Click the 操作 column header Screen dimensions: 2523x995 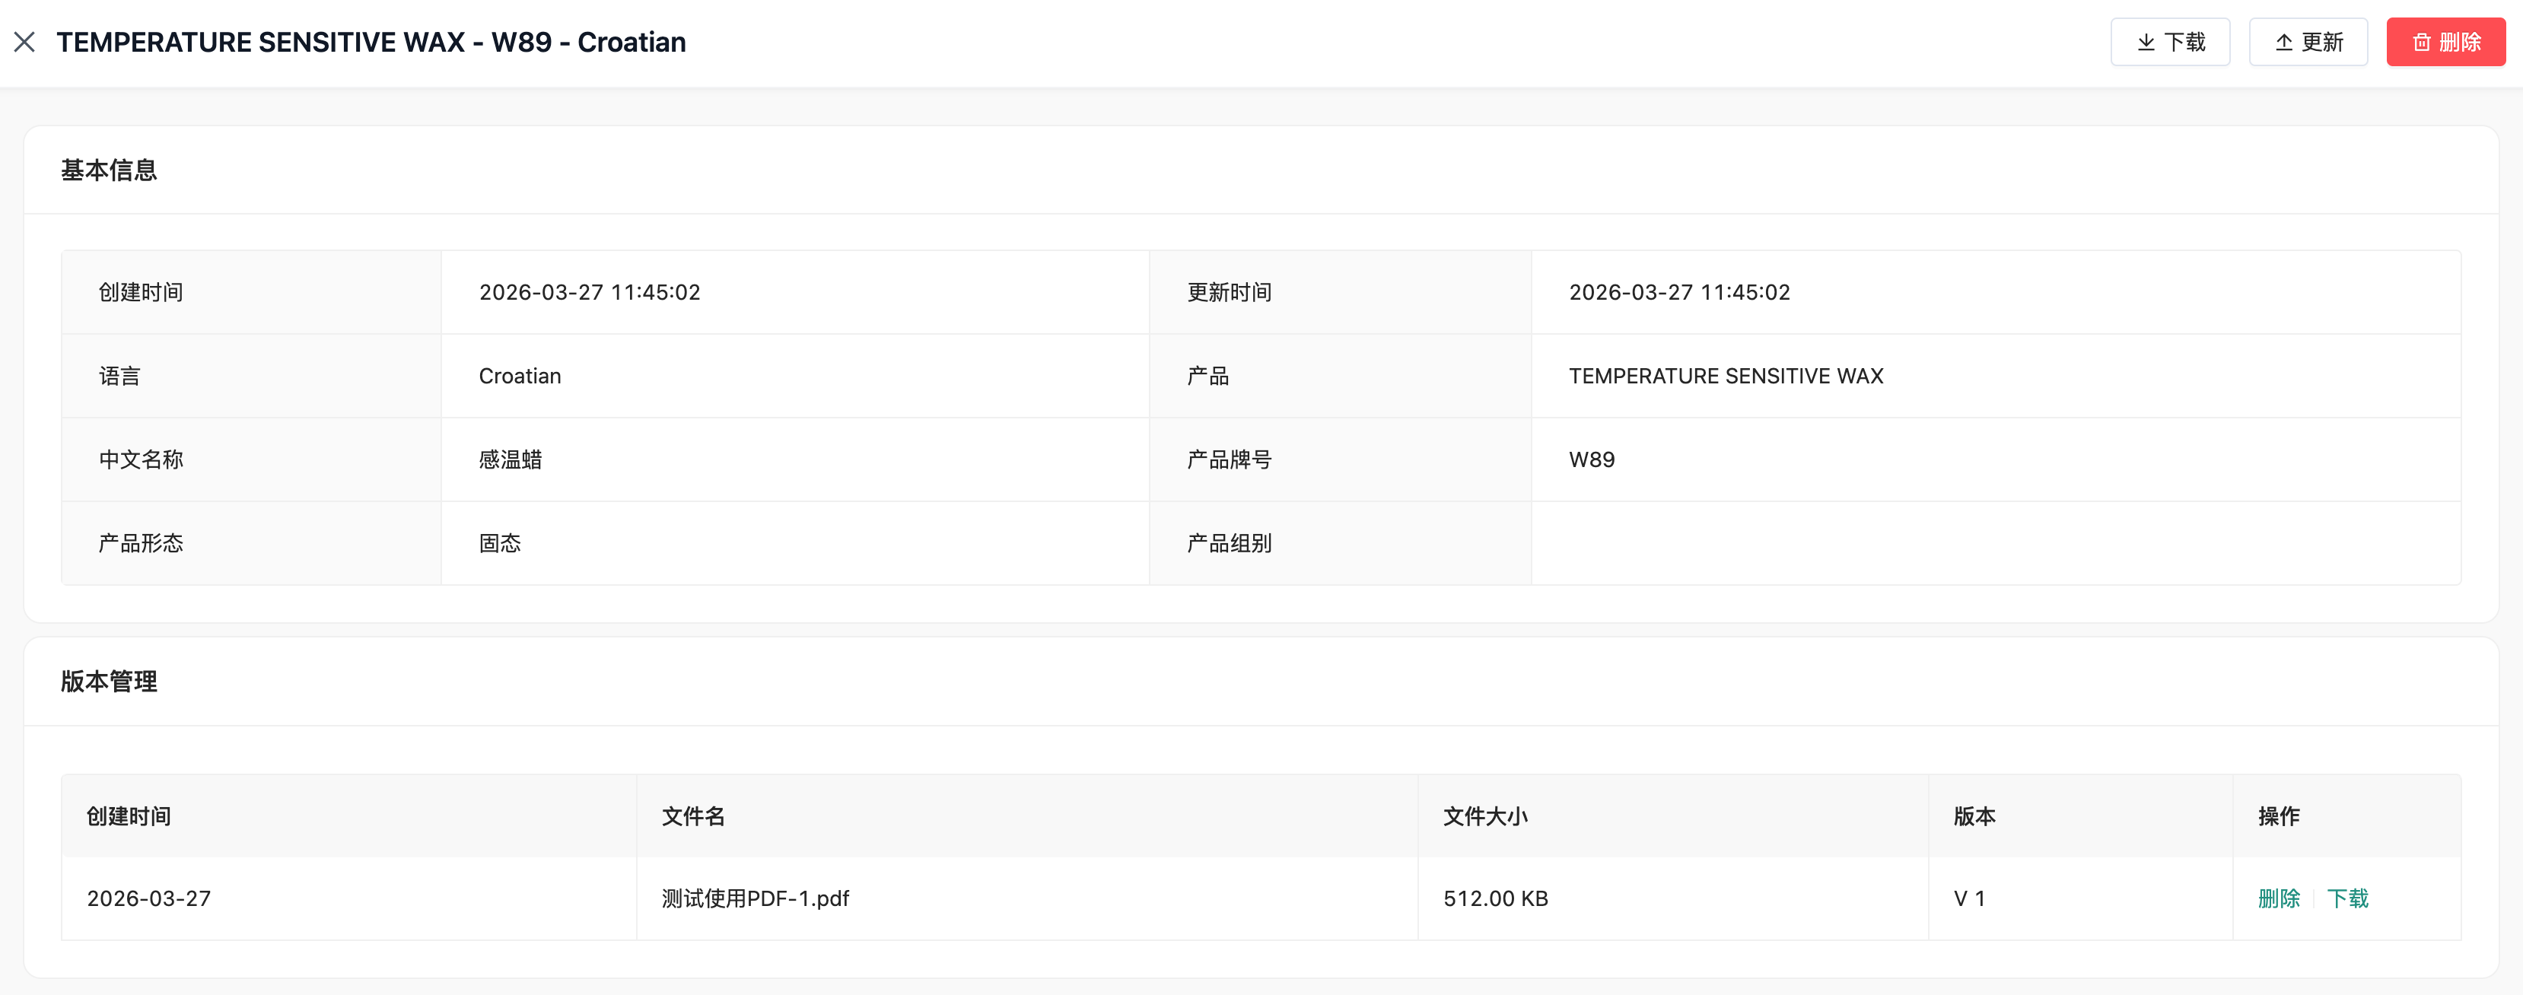tap(2278, 815)
